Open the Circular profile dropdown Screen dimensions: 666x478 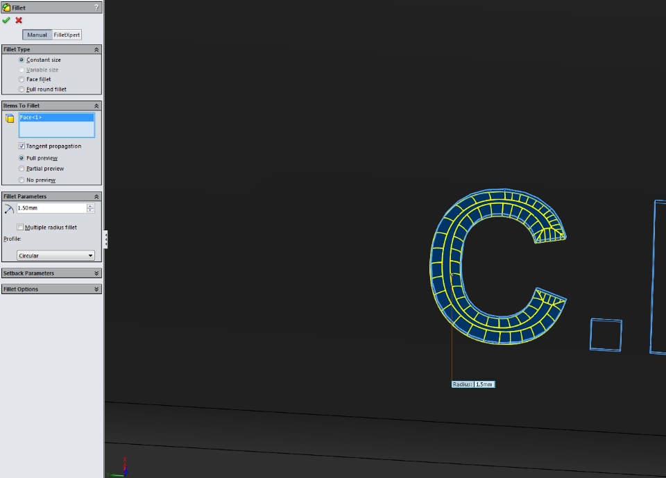point(55,255)
